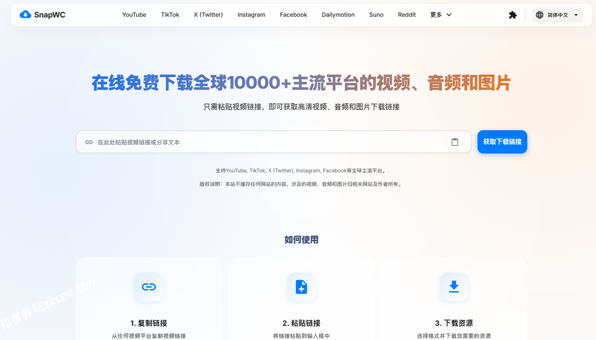
Task: Select the TikTok navigation item
Action: point(170,15)
